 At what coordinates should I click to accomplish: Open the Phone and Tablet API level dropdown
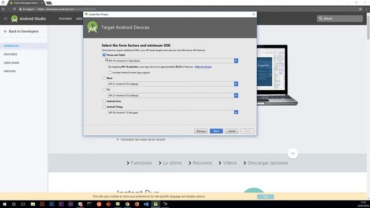[236, 61]
